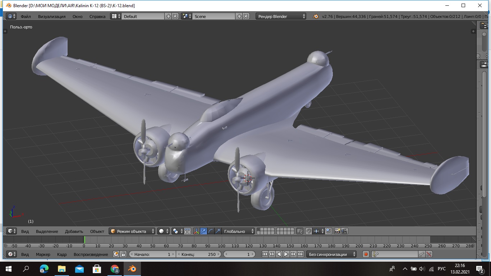Add a new screen layout with plus button
This screenshot has height=276, width=491.
(168, 16)
